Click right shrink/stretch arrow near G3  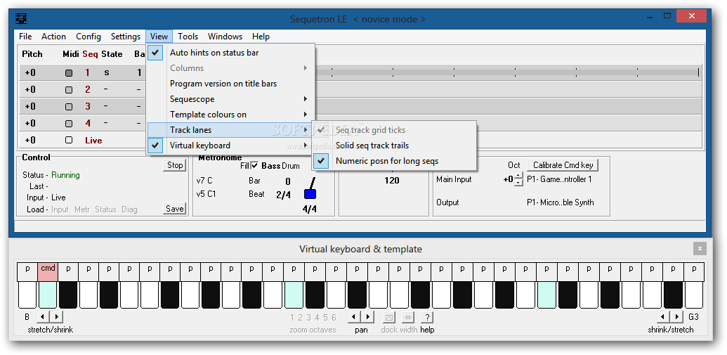tap(677, 317)
